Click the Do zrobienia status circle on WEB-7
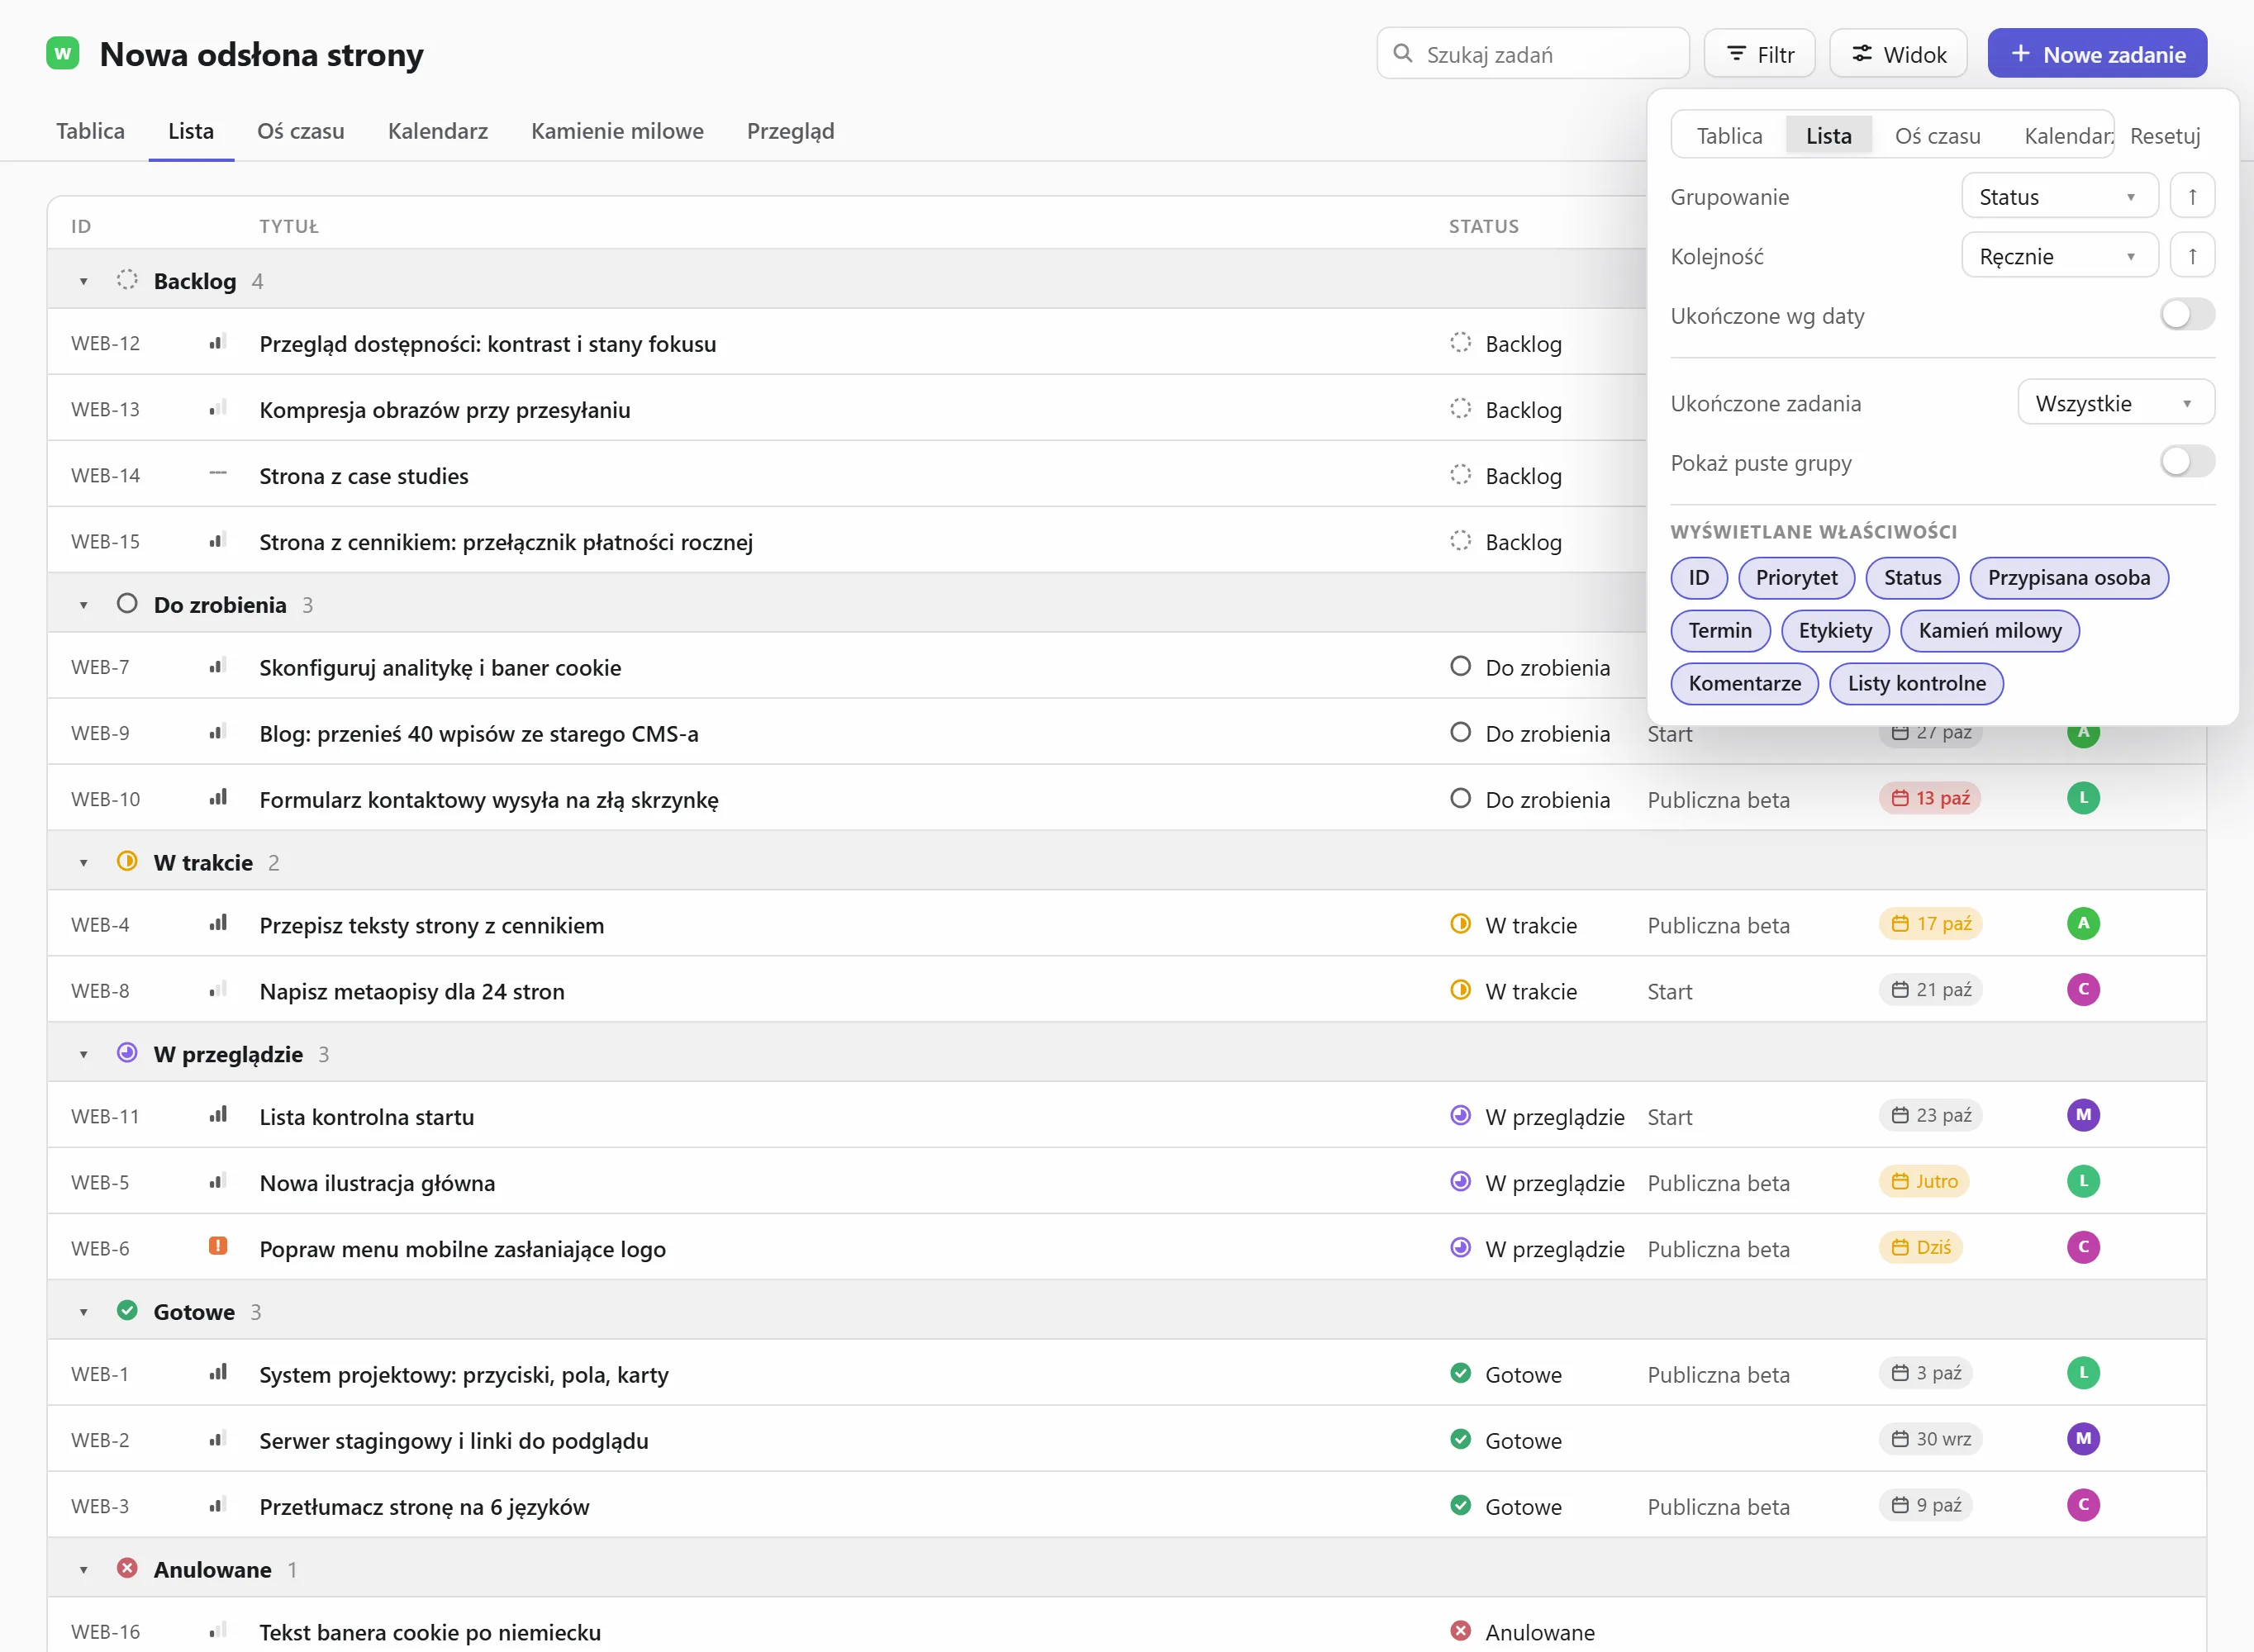Viewport: 2254px width, 1652px height. tap(1460, 666)
